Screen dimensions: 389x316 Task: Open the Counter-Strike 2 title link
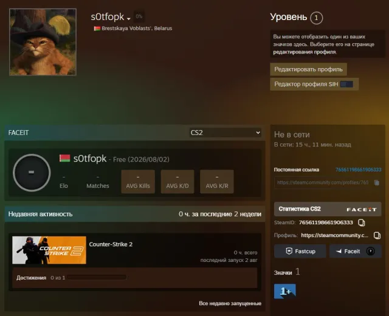point(111,244)
